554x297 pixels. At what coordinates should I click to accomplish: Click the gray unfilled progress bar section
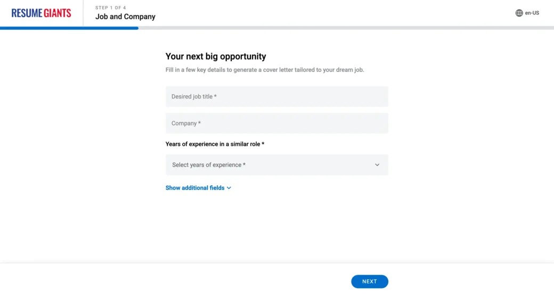tap(346, 28)
